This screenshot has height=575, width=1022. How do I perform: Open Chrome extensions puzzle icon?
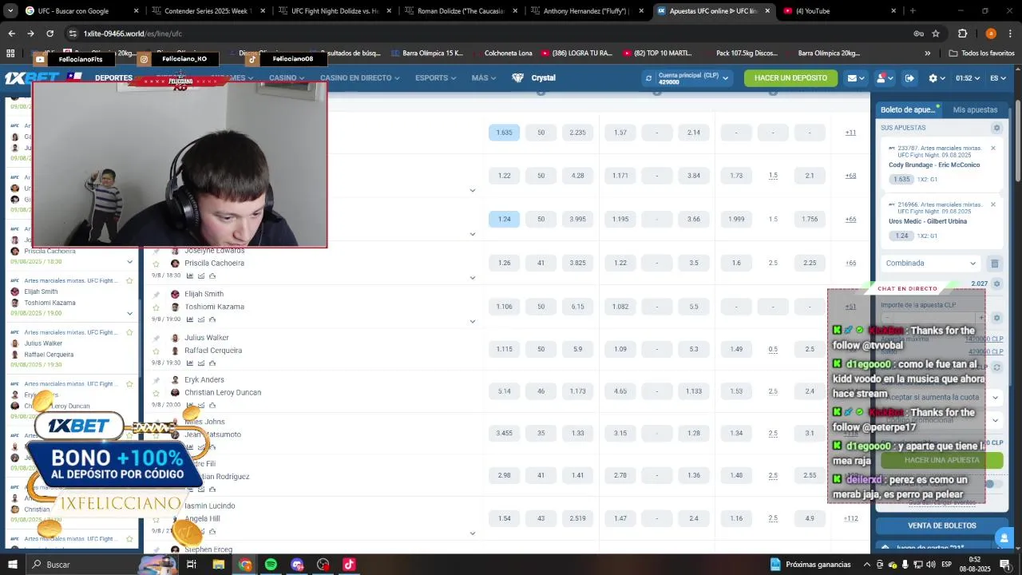point(963,34)
